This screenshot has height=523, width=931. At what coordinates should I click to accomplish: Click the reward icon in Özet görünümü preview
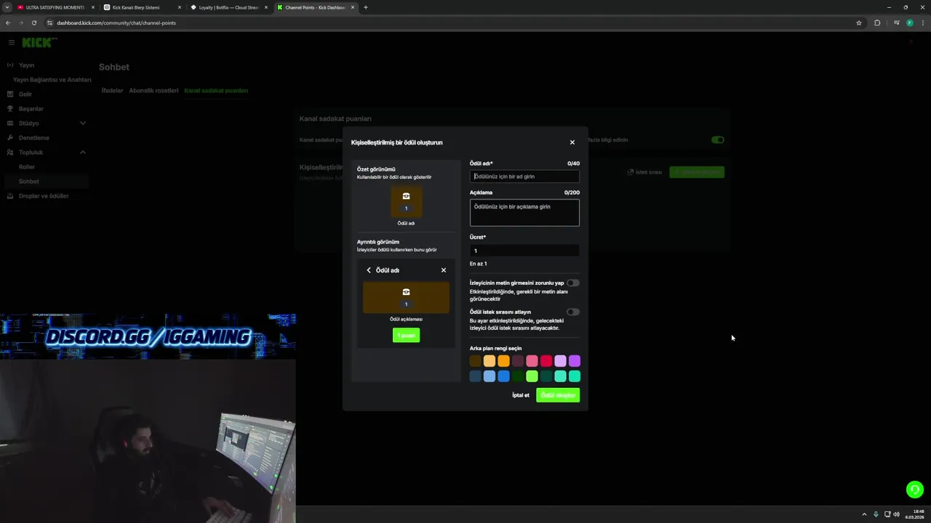(x=406, y=196)
